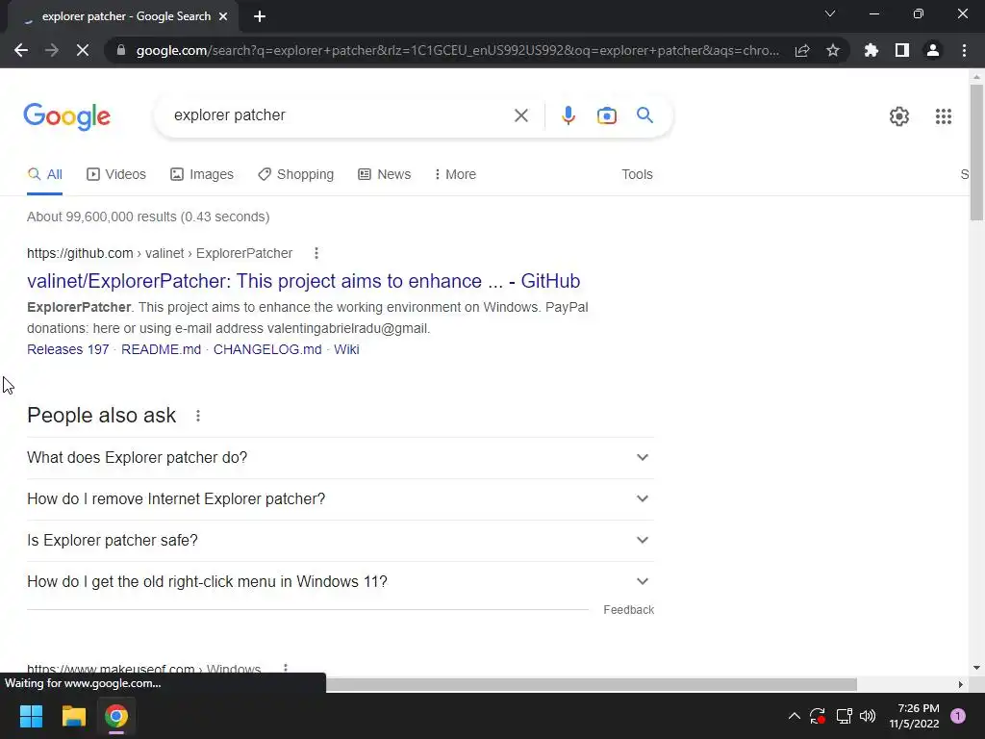Open the clock showing 7:26 PM
Image resolution: width=985 pixels, height=739 pixels.
coord(914,716)
